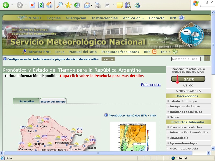
Task: Open Preguntas frecuentes link
Action: [x=120, y=52]
